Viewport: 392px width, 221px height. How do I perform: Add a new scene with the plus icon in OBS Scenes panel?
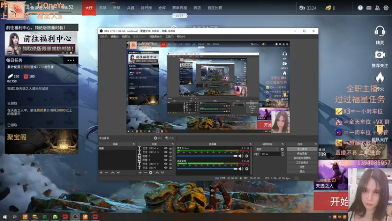[x=101, y=173]
